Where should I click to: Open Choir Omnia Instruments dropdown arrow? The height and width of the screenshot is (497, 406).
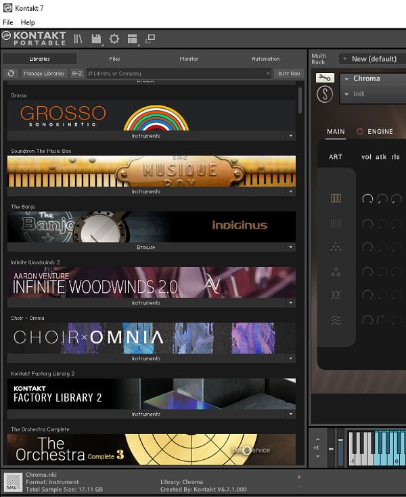click(291, 358)
